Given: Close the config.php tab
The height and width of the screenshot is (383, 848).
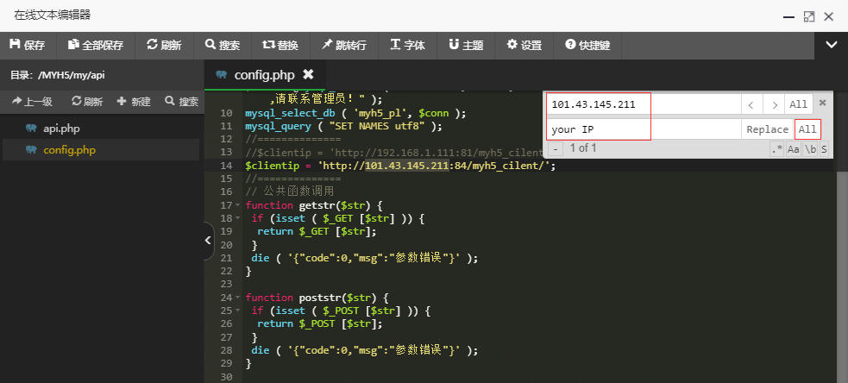Looking at the screenshot, I should coord(308,74).
